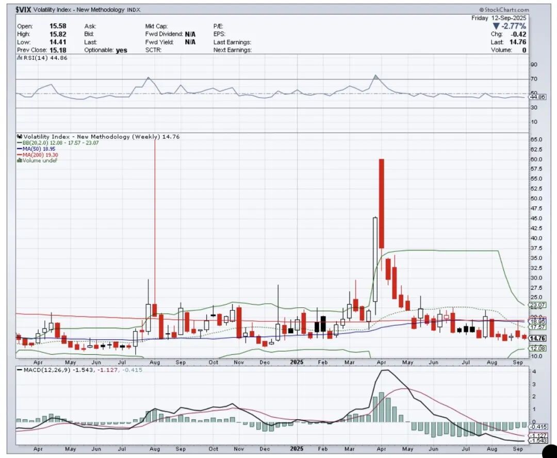Click the -1.127 MACD signal tag on the axis

coord(538,436)
